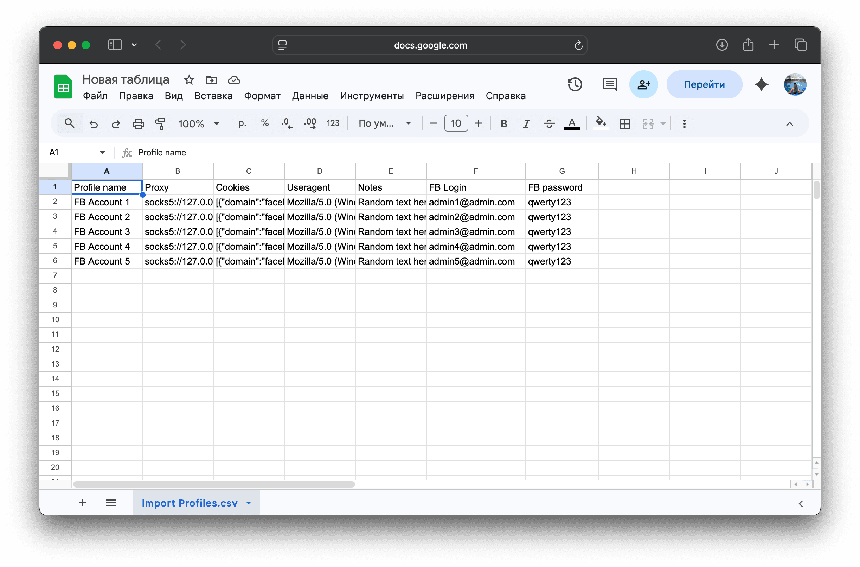860x567 pixels.
Task: Open version history clock icon
Action: 575,84
